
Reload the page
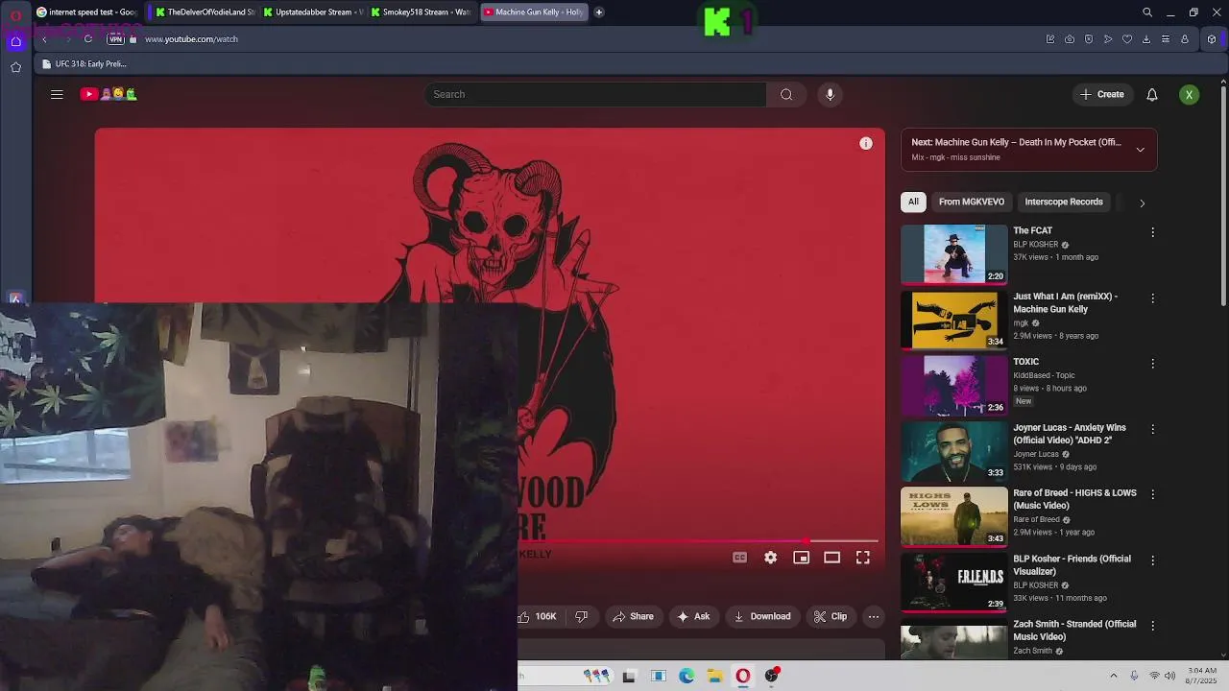[87, 39]
